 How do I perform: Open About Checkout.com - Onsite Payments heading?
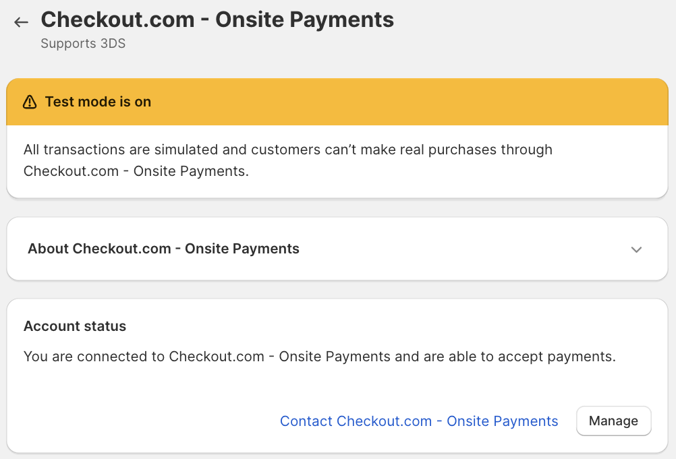tap(163, 249)
